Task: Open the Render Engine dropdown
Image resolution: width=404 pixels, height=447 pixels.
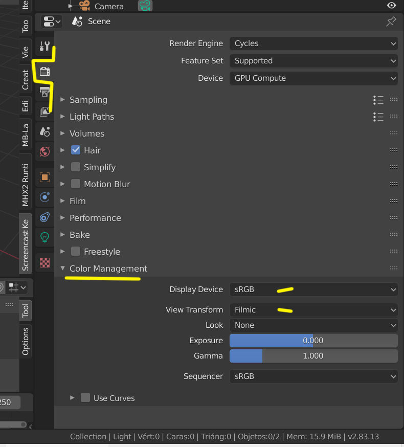Action: pos(313,43)
